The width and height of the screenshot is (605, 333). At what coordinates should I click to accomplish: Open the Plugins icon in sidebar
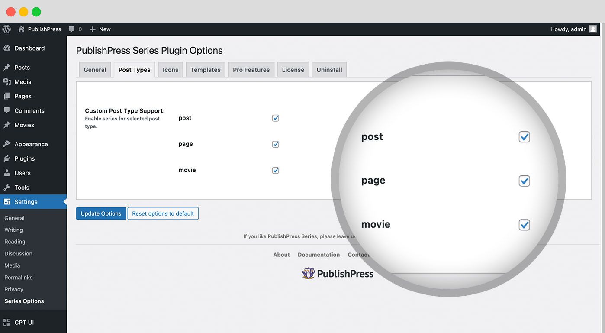tap(7, 158)
